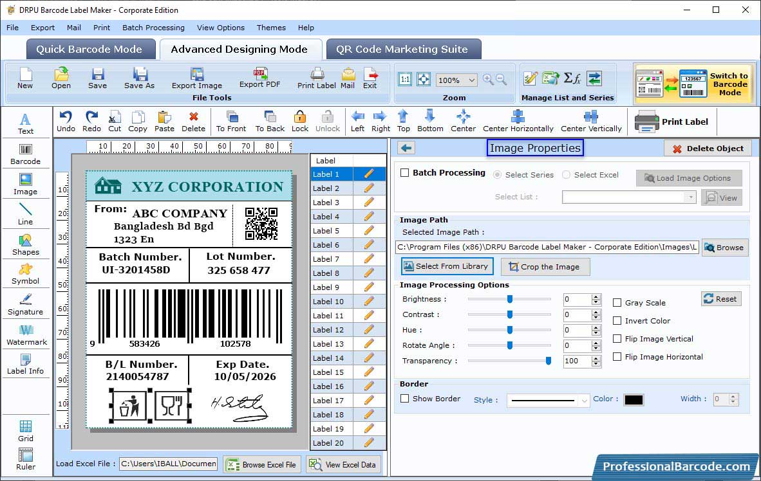Toggle the Grid display
761x481 pixels.
pos(25,431)
